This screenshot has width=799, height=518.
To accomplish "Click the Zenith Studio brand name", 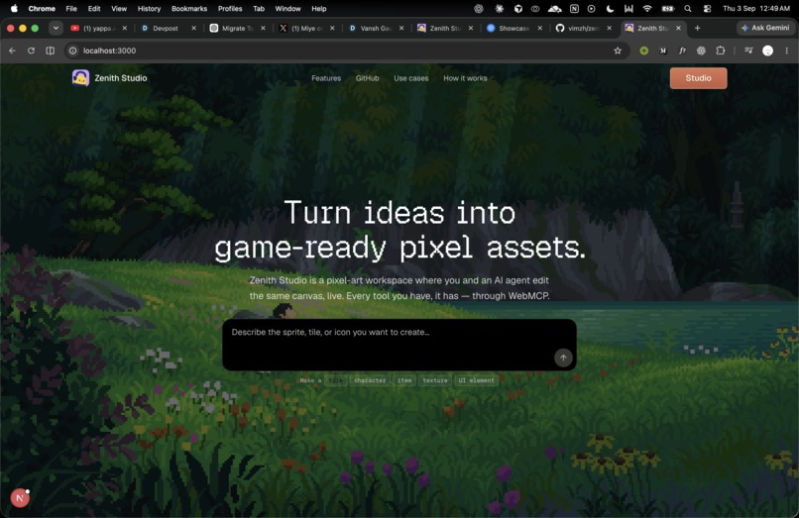I will pos(121,78).
